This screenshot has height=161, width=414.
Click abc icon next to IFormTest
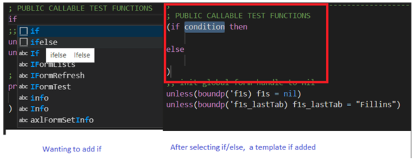[23, 87]
